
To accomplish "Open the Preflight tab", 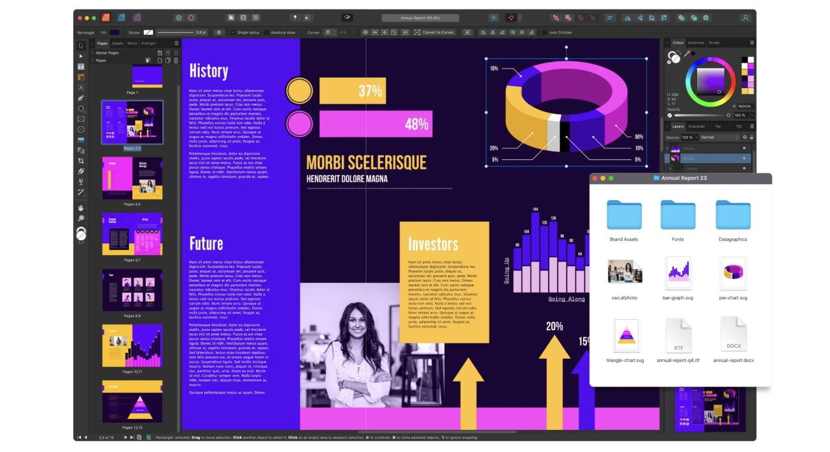I will pyautogui.click(x=148, y=43).
